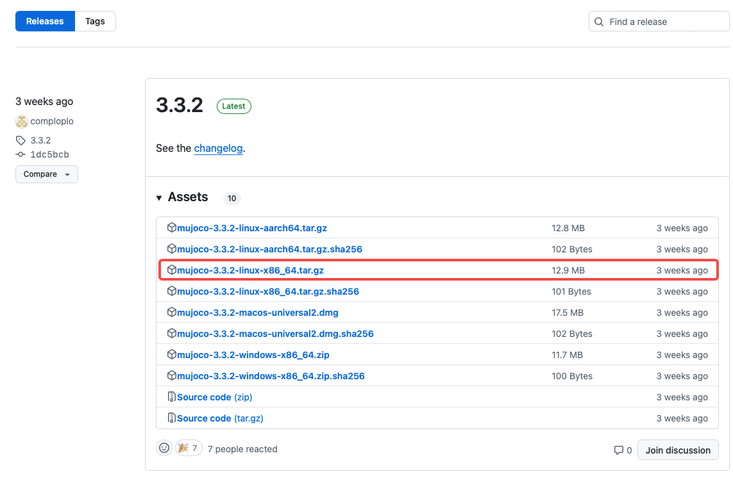The width and height of the screenshot is (733, 483).
Task: Click the comment bubble icon with 0
Action: click(x=618, y=450)
